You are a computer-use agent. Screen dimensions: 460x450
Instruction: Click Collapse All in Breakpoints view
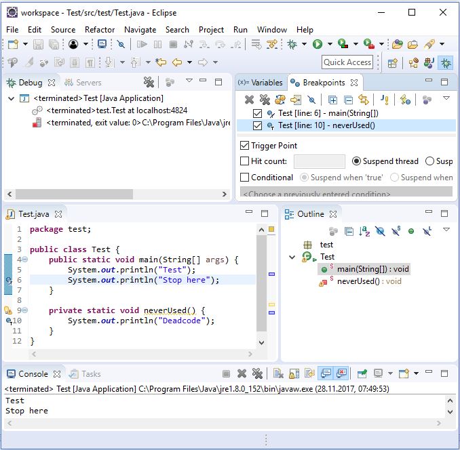coord(348,100)
